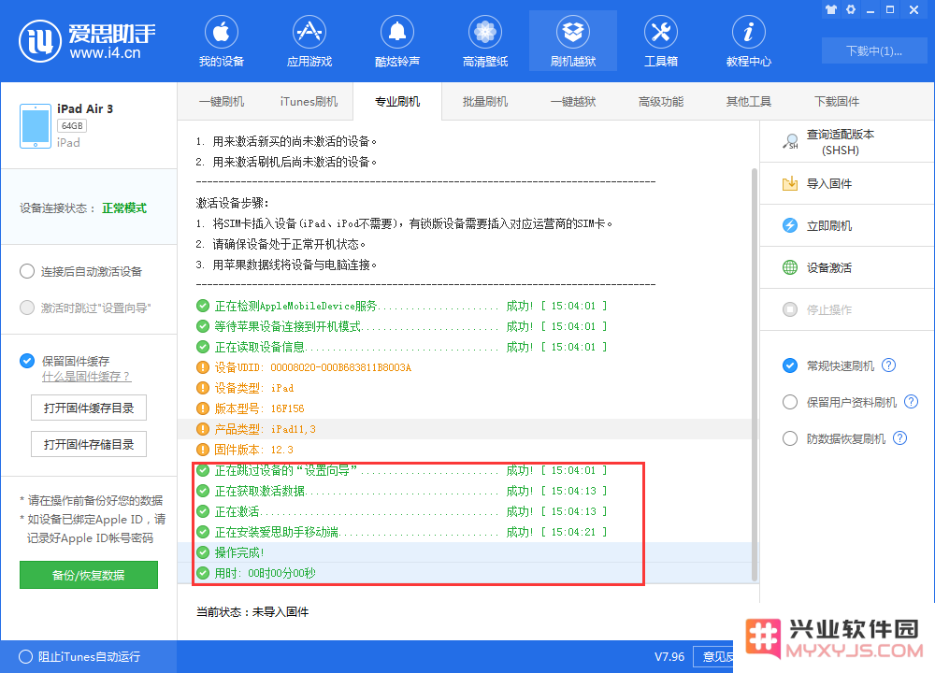
Task: Click the iPad Air 3 device image
Action: (x=36, y=126)
